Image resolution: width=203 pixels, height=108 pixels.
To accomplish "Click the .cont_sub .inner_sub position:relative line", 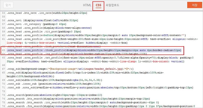I will [x=54, y=84].
